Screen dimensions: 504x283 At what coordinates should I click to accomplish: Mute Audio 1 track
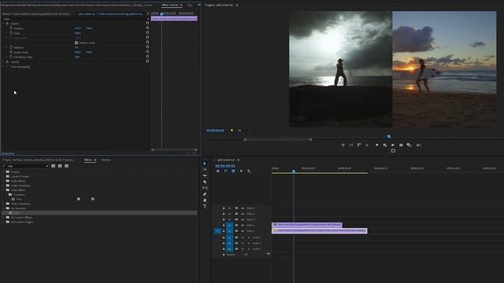click(x=243, y=237)
